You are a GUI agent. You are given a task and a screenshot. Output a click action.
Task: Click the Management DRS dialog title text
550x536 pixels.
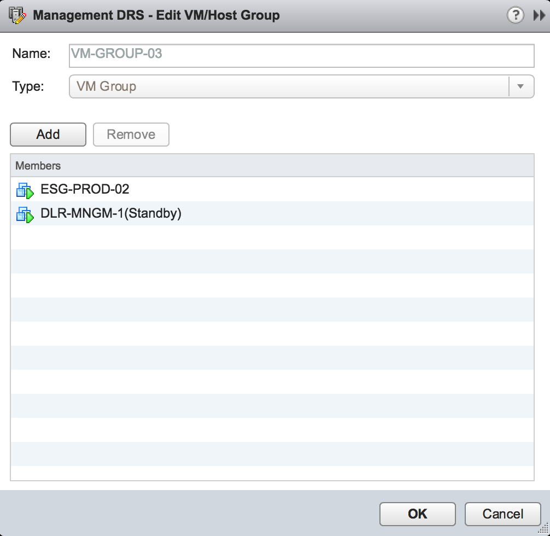point(156,15)
